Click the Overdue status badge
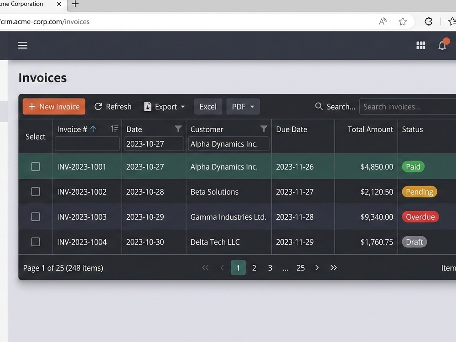456x342 pixels. point(420,217)
